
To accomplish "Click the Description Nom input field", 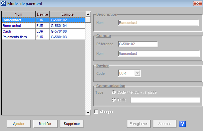I will (158, 23).
